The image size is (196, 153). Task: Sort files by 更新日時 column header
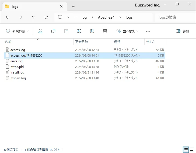(82, 42)
